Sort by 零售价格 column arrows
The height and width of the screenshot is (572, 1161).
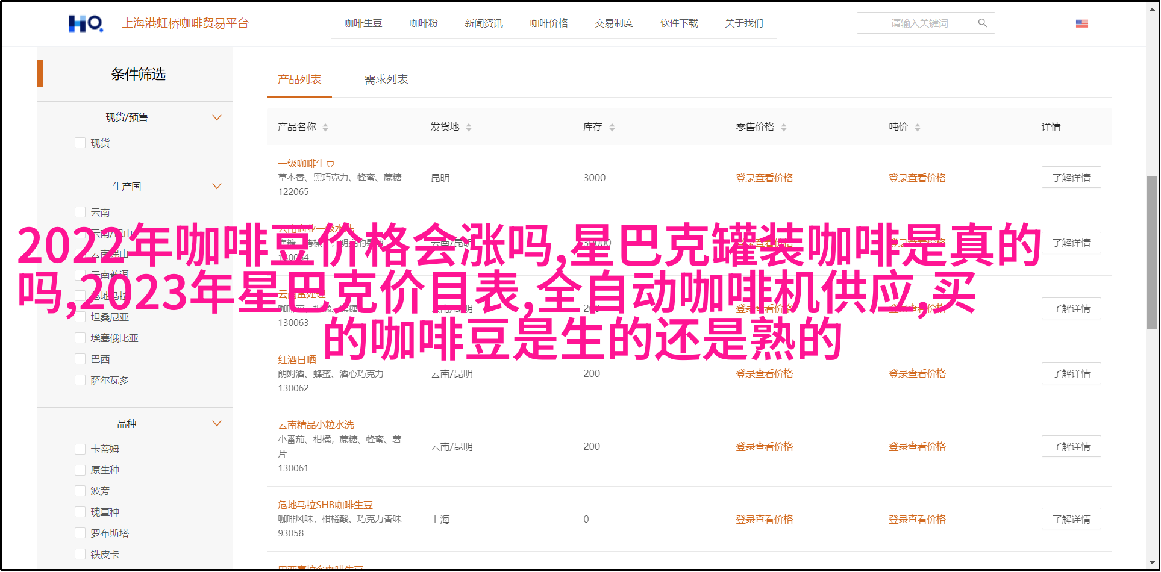pyautogui.click(x=784, y=127)
